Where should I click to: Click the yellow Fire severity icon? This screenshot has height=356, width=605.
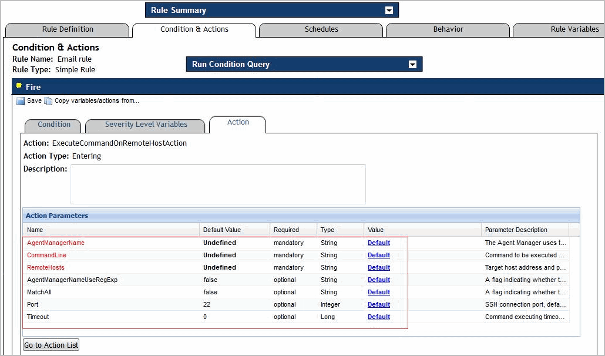tap(19, 86)
